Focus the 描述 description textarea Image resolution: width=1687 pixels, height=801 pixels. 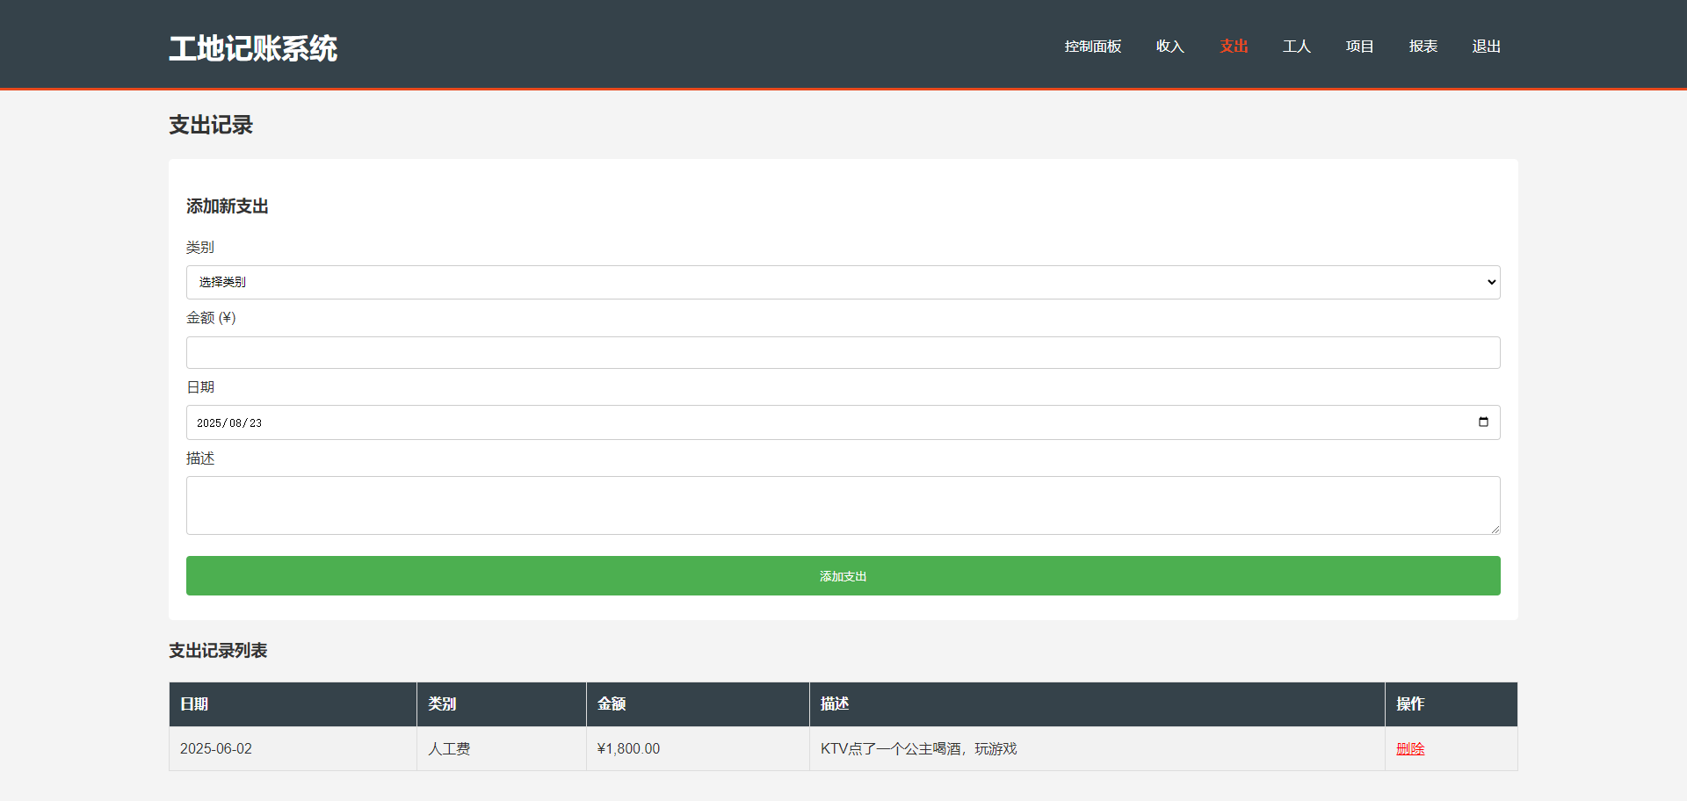[843, 505]
